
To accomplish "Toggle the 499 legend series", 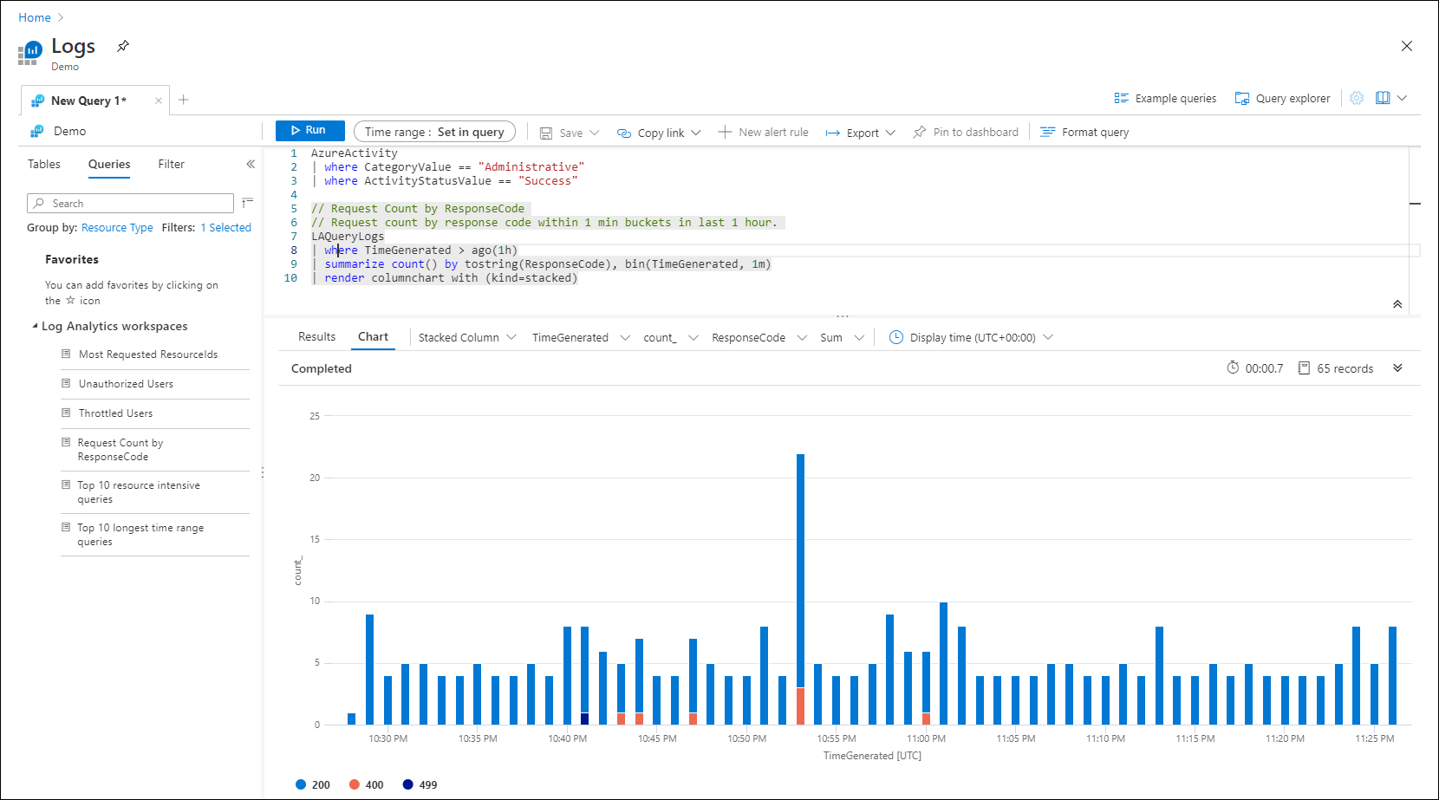I will point(420,784).
